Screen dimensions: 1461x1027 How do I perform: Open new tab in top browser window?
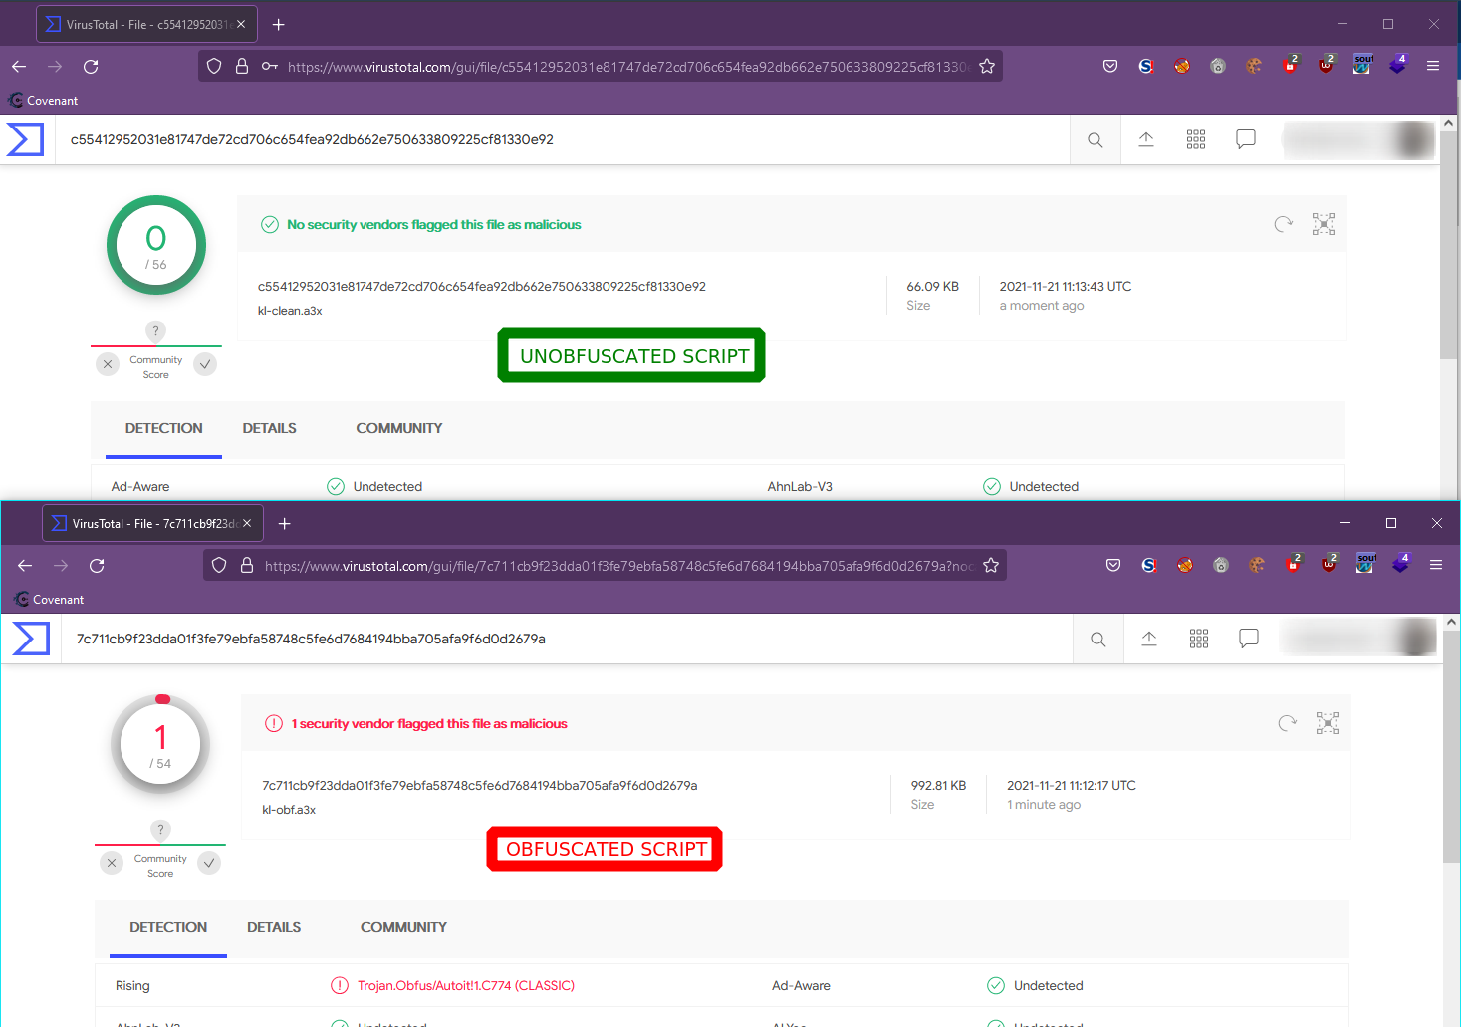pyautogui.click(x=279, y=24)
